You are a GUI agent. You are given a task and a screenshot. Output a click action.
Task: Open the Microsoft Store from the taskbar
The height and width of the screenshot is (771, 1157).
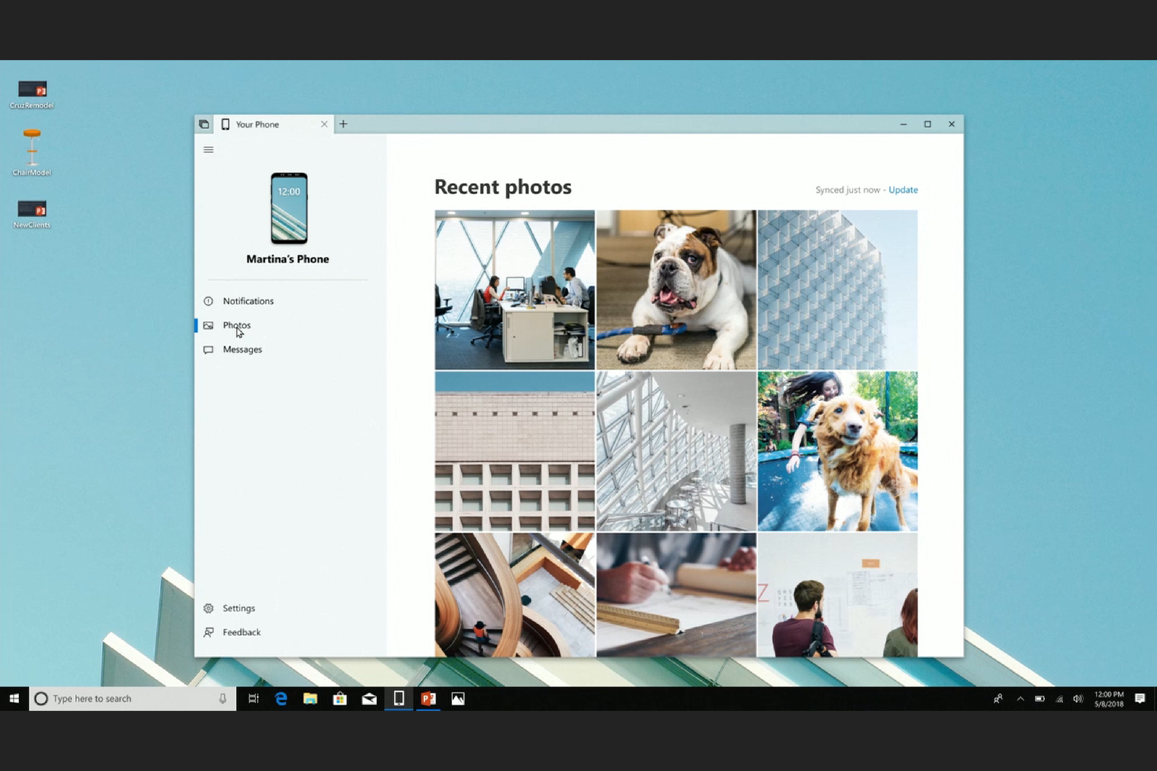(340, 698)
